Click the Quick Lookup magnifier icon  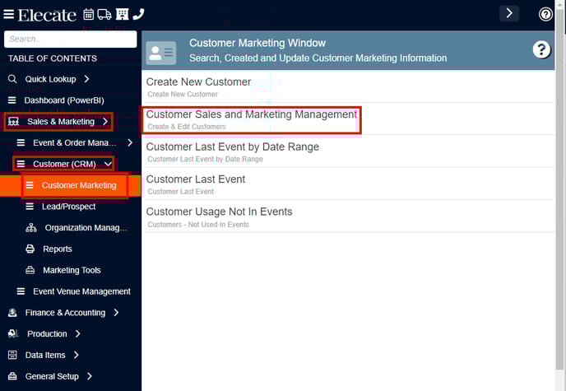[x=12, y=79]
